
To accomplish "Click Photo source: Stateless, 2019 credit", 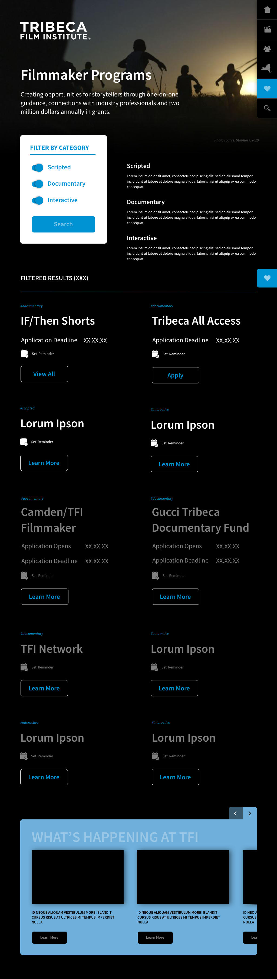I will [x=236, y=140].
